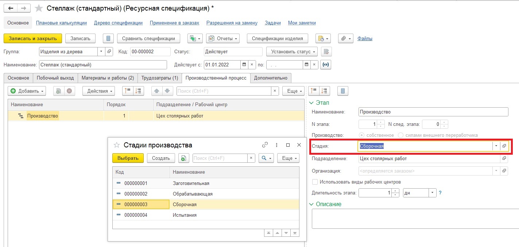This screenshot has width=519, height=247.
Task: Switch to Материалы и работы (2) tab
Action: pyautogui.click(x=108, y=78)
